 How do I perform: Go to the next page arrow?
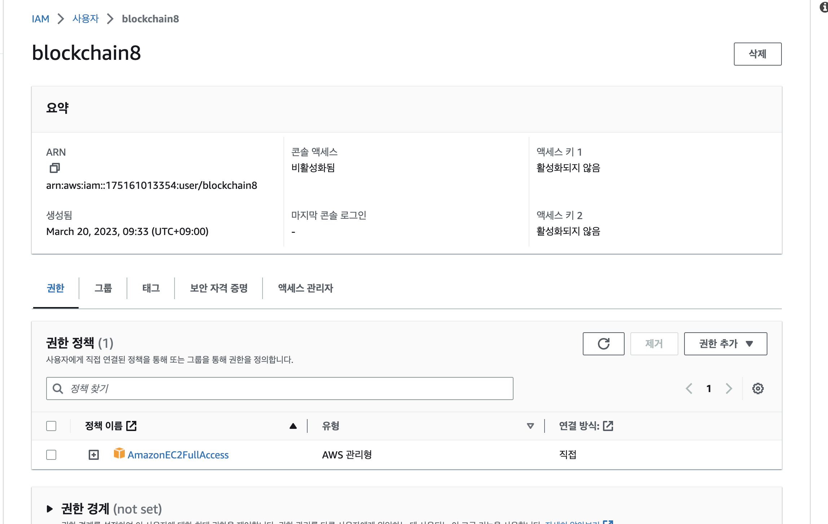[x=729, y=388]
